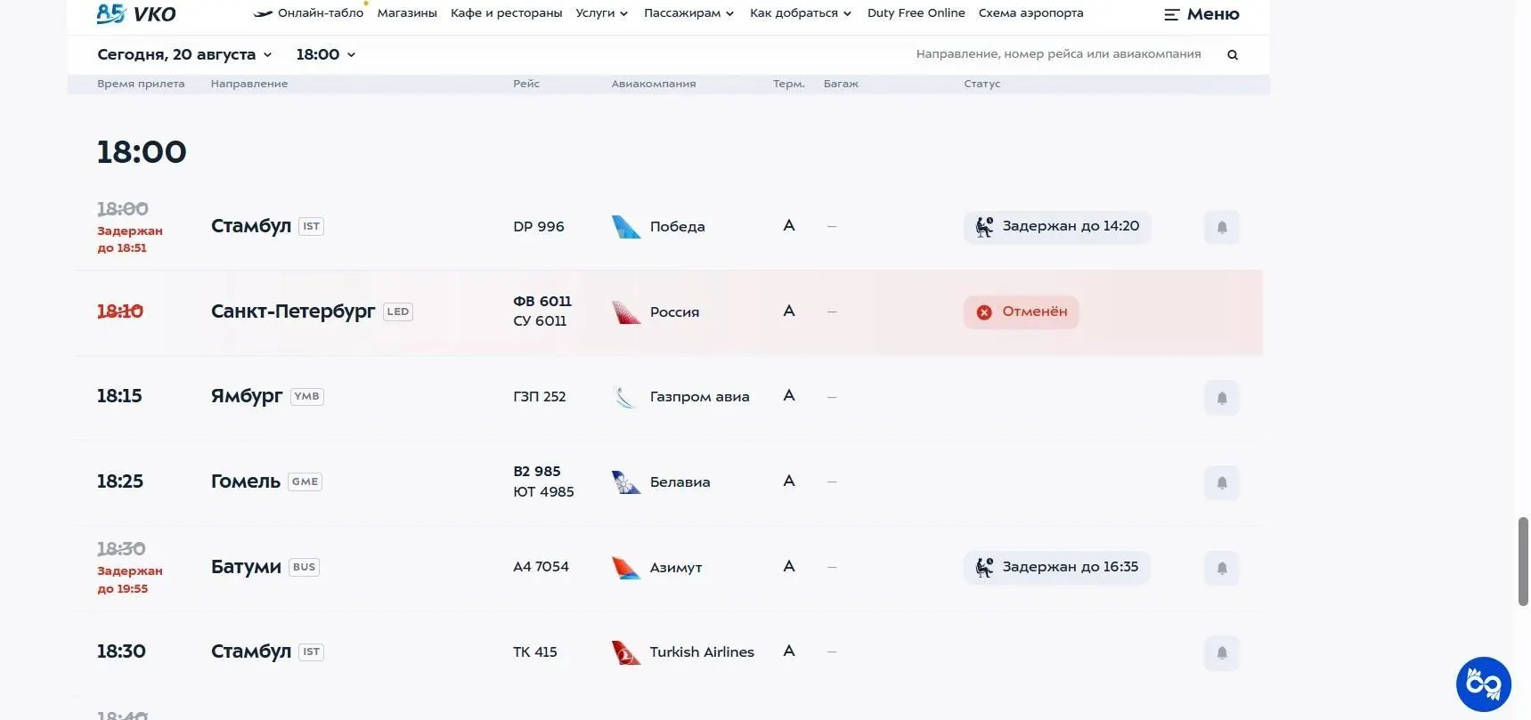Click the VKO airport logo
The image size is (1531, 720).
tap(135, 13)
